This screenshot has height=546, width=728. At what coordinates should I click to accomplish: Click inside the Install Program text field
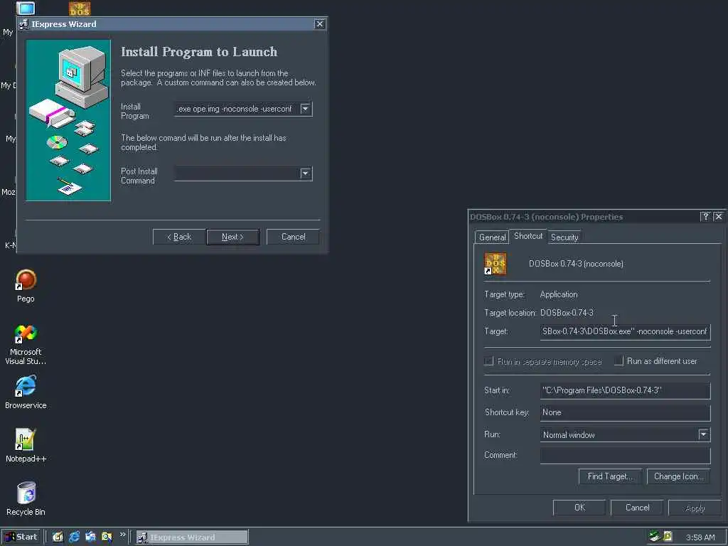pos(237,109)
